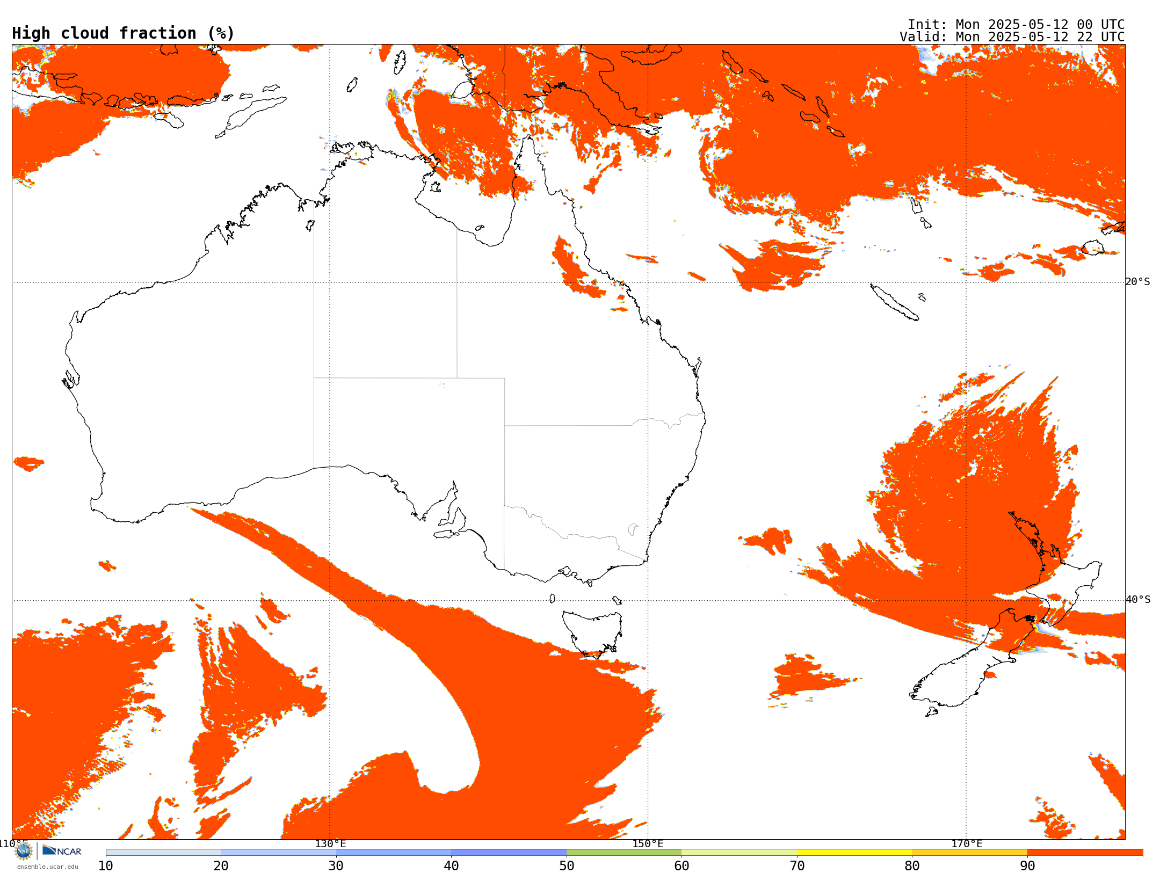The height and width of the screenshot is (873, 1160).
Task: Click the 90+ orange-red colorbar segment
Action: (1085, 853)
